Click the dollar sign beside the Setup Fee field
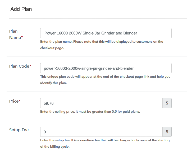This screenshot has height=158, width=192. click(167, 132)
